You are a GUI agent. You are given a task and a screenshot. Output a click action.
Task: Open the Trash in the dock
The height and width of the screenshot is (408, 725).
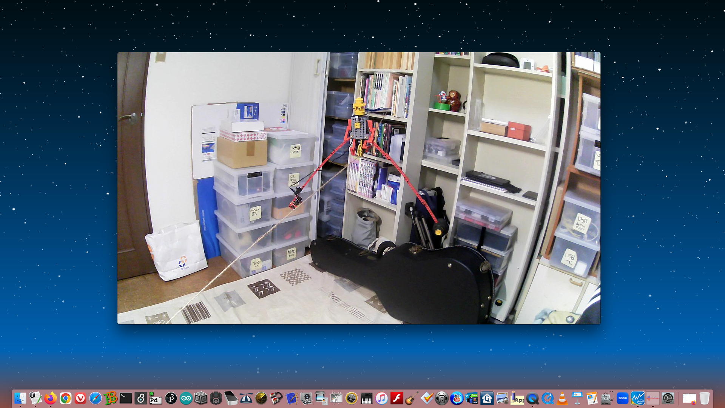(x=704, y=398)
